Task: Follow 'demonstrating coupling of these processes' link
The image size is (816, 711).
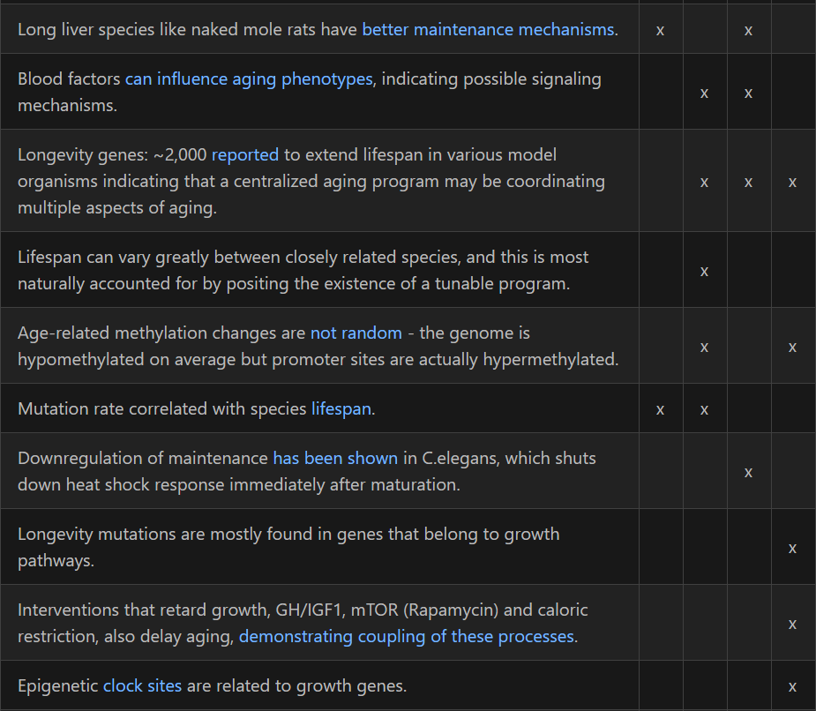Action: (x=407, y=636)
